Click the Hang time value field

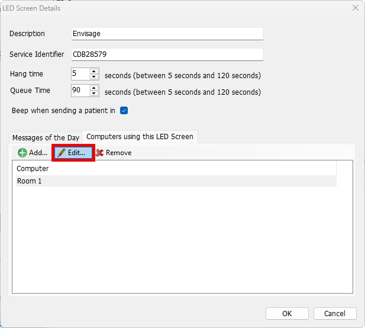pyautogui.click(x=79, y=75)
